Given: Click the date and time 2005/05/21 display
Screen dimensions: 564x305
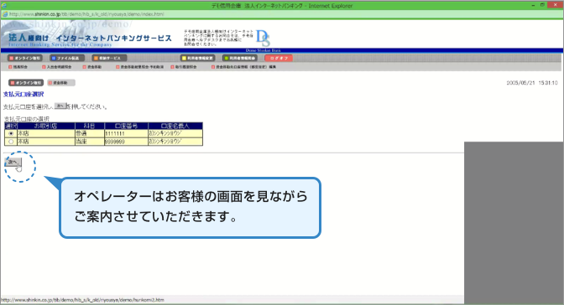Looking at the screenshot, I should tap(532, 83).
